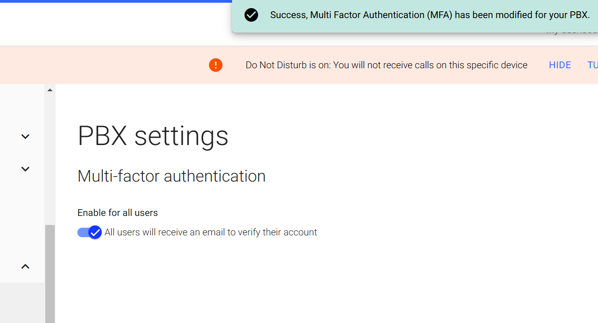Screen dimensions: 598x323
Task: Click the sidebar scrollbar up arrow
Action: [x=50, y=90]
